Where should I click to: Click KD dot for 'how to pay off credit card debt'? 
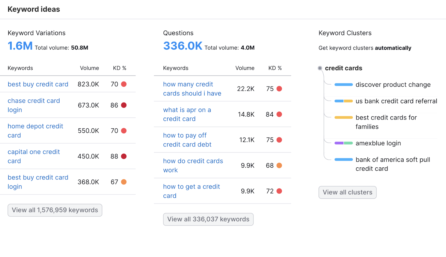pyautogui.click(x=279, y=140)
